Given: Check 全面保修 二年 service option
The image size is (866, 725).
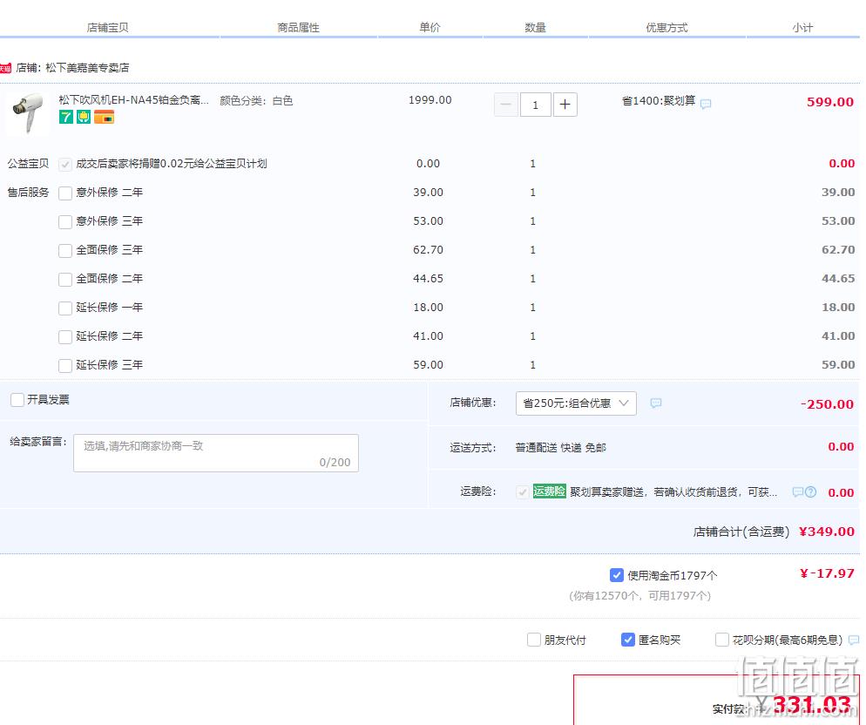Looking at the screenshot, I should coord(65,279).
